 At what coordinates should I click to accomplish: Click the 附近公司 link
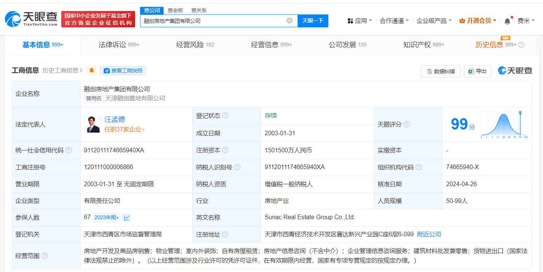[x=429, y=234]
